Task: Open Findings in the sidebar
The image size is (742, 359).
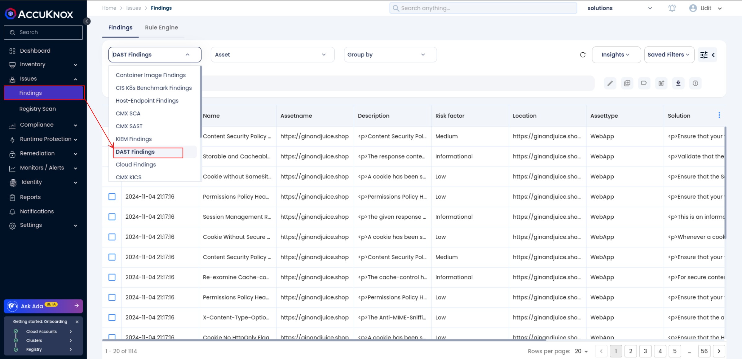Action: pyautogui.click(x=44, y=93)
